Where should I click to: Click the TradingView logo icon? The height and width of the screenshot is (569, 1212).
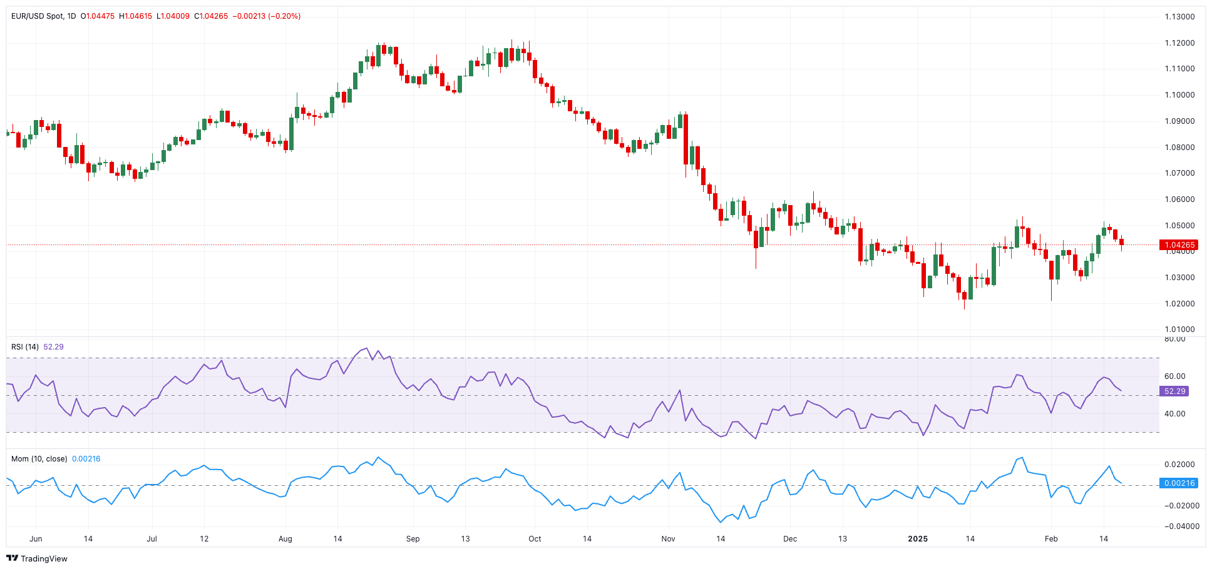(x=13, y=558)
